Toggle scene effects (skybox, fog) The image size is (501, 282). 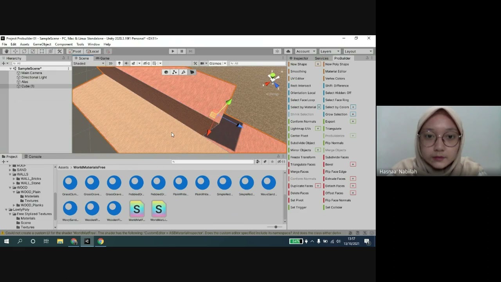coord(133,63)
